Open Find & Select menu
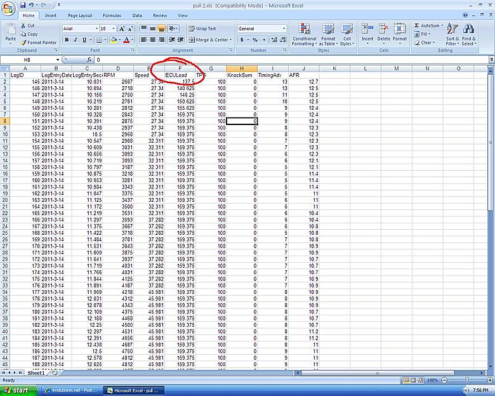Screen dimensions: 495x396 [469, 34]
